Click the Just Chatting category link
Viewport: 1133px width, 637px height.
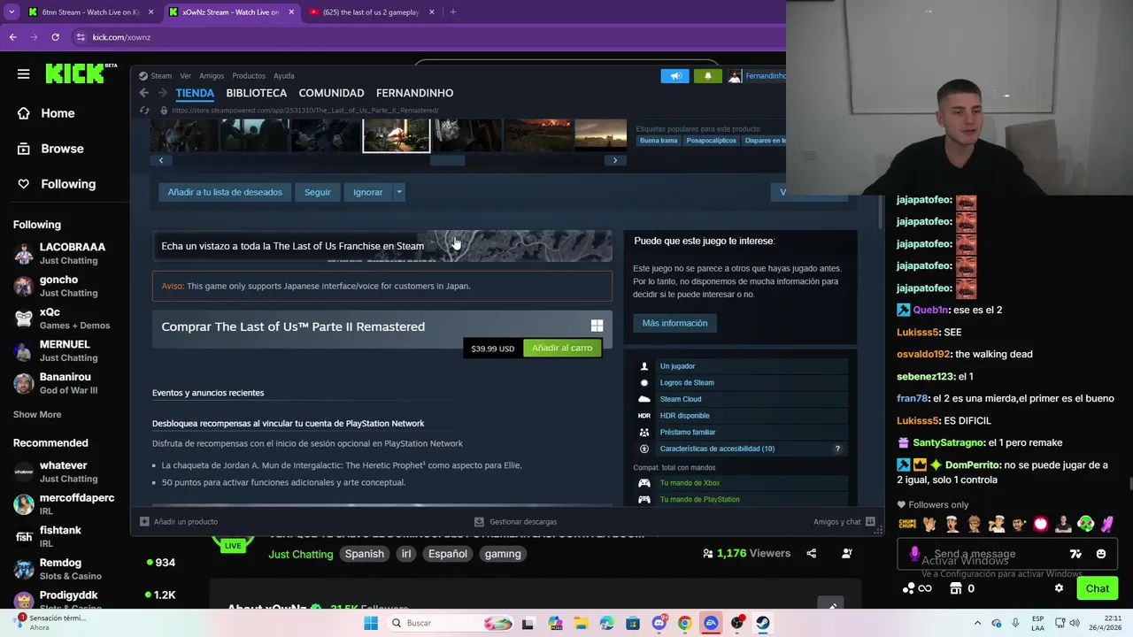click(x=301, y=554)
